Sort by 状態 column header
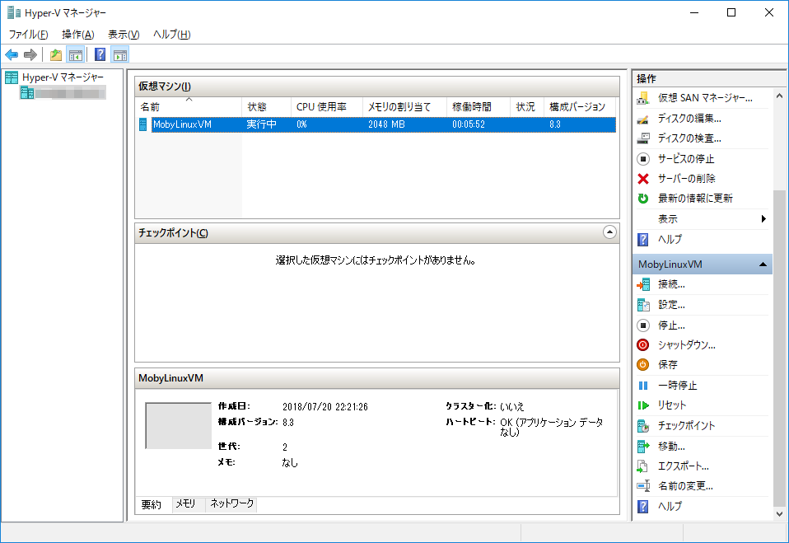Screen dimensions: 789x543 tap(266, 106)
